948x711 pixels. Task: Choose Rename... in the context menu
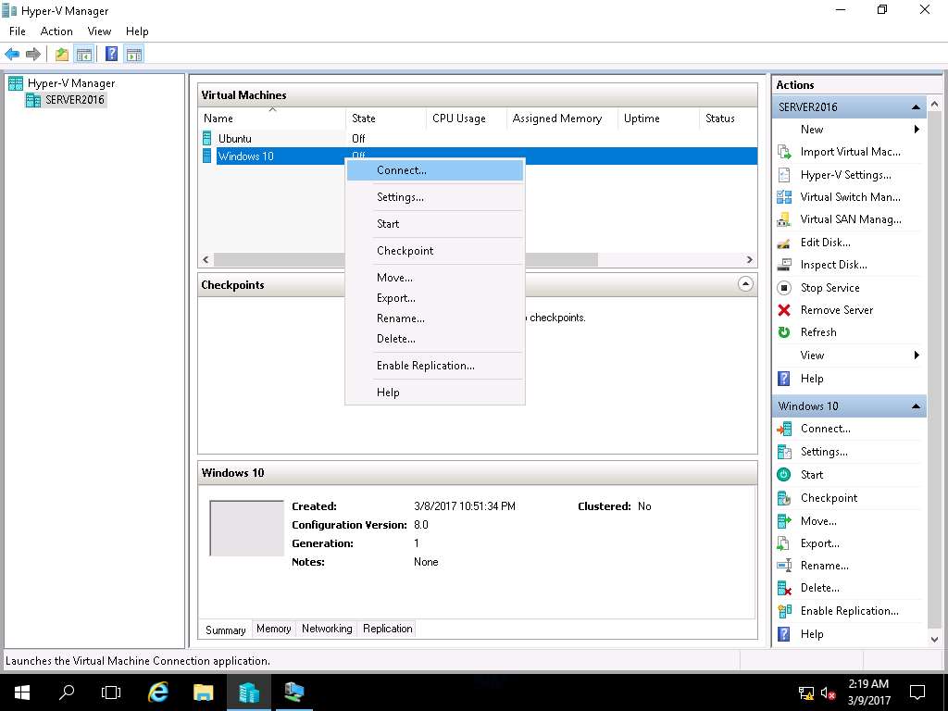(435, 318)
